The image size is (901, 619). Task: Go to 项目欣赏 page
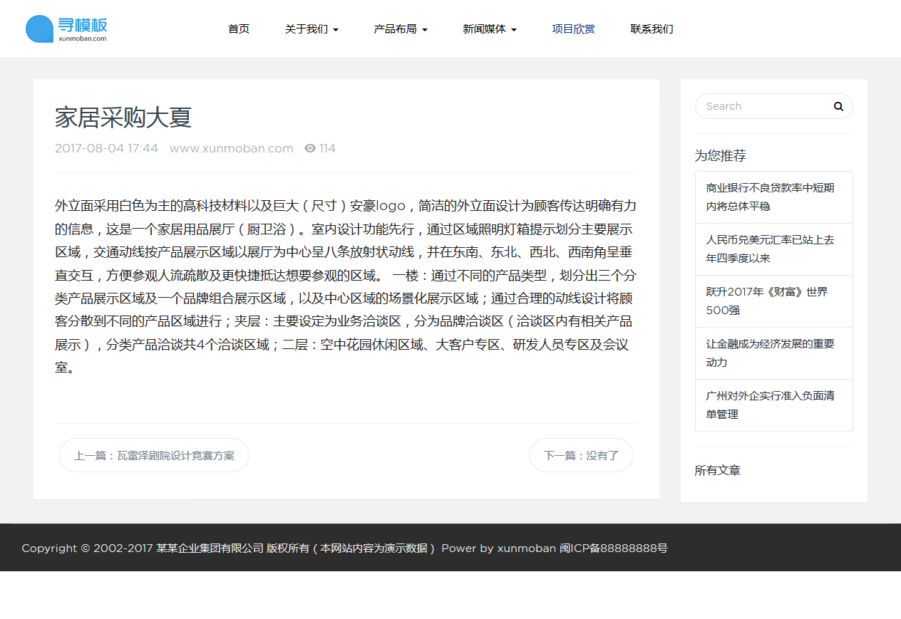point(573,29)
